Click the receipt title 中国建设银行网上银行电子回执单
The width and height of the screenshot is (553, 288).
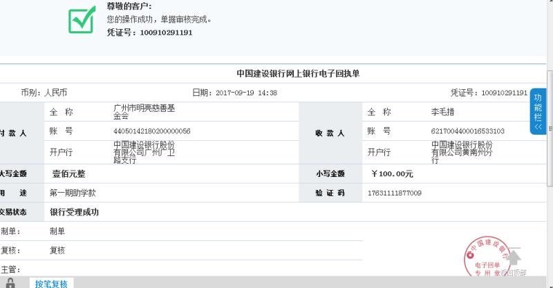point(298,74)
